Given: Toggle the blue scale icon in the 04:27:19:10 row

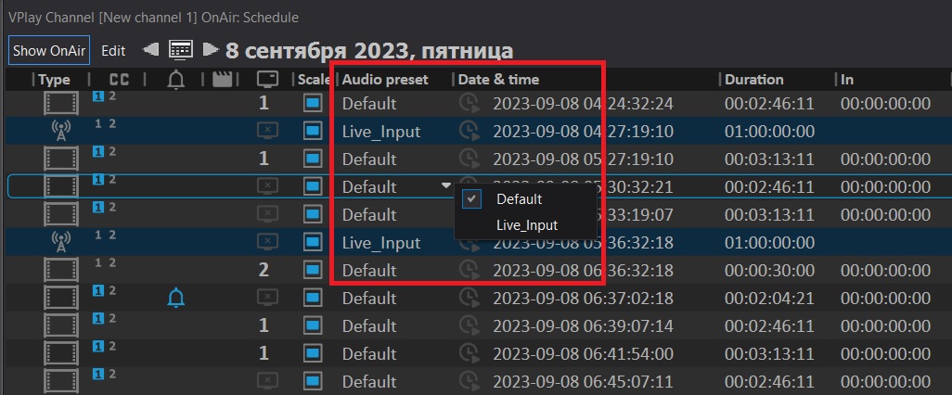Looking at the screenshot, I should tap(313, 132).
